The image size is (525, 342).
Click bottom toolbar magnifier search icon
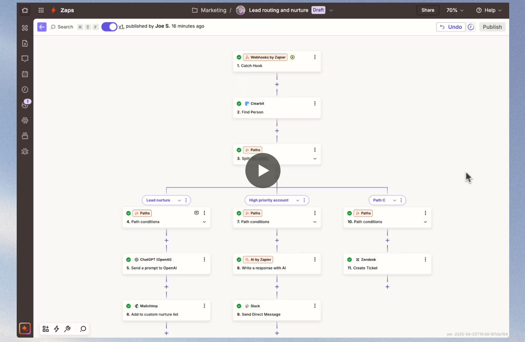[x=83, y=329]
